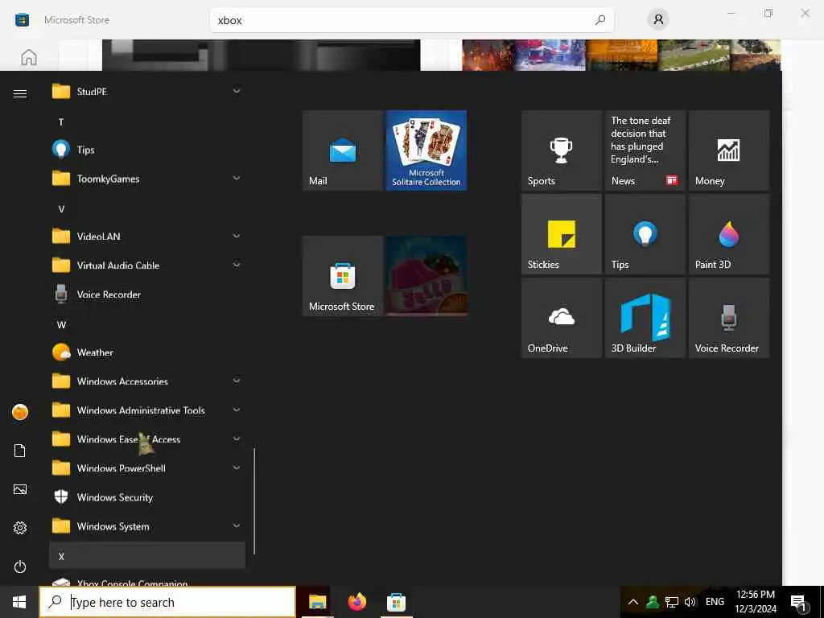Expand the Virtual Audio Cable folder chevron
The width and height of the screenshot is (824, 618).
[x=237, y=265]
